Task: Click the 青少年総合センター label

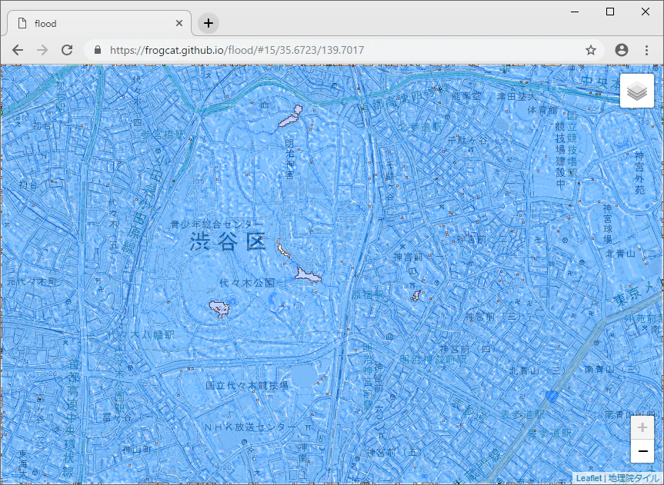Action: [x=217, y=224]
